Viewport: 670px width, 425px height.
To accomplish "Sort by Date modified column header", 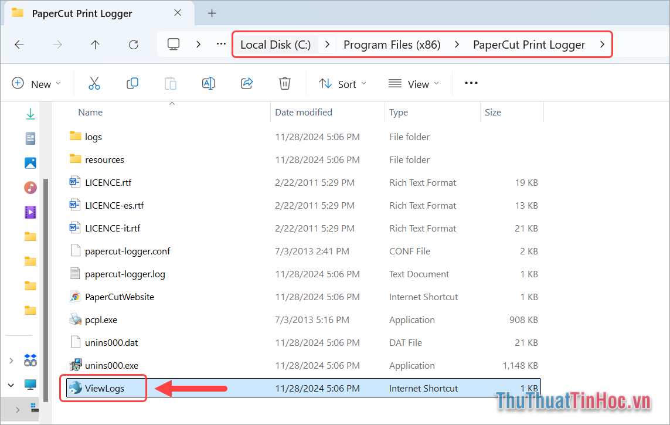I will [x=304, y=113].
